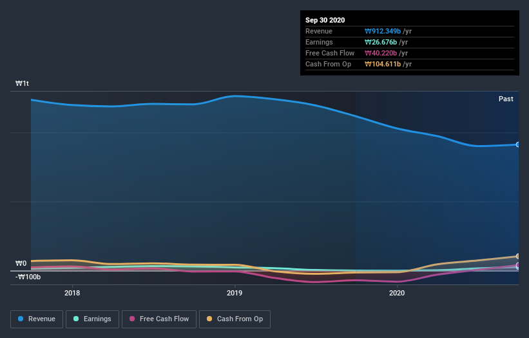Toggle the Revenue legend button
529x338 pixels.
point(37,319)
